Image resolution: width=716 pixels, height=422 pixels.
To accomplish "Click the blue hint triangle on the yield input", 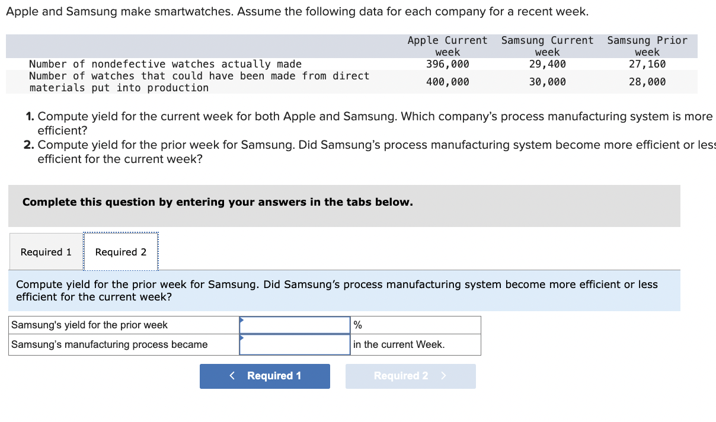I will coord(241,321).
